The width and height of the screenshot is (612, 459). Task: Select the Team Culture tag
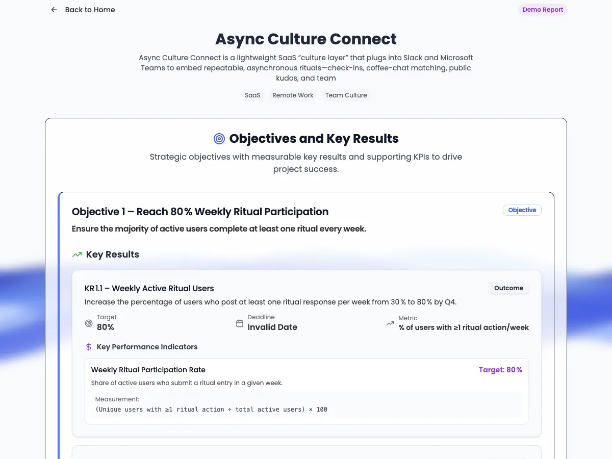point(346,95)
